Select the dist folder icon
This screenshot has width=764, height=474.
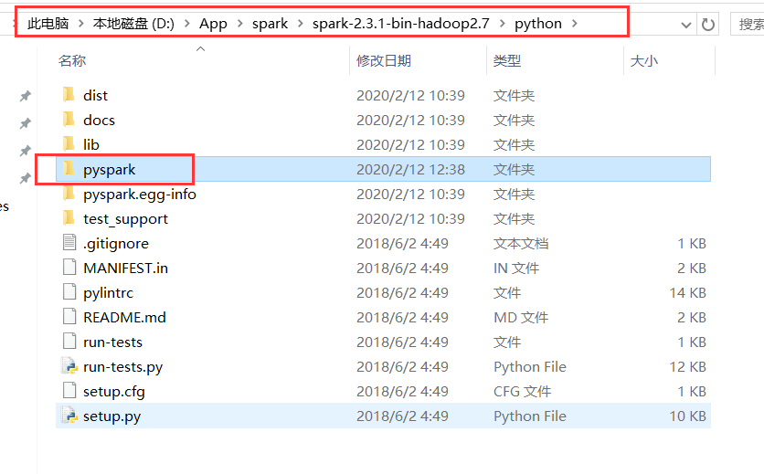pyautogui.click(x=69, y=94)
